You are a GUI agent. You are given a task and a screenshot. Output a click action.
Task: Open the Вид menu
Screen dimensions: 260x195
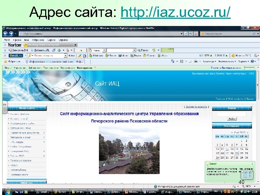pyautogui.click(x=26, y=40)
